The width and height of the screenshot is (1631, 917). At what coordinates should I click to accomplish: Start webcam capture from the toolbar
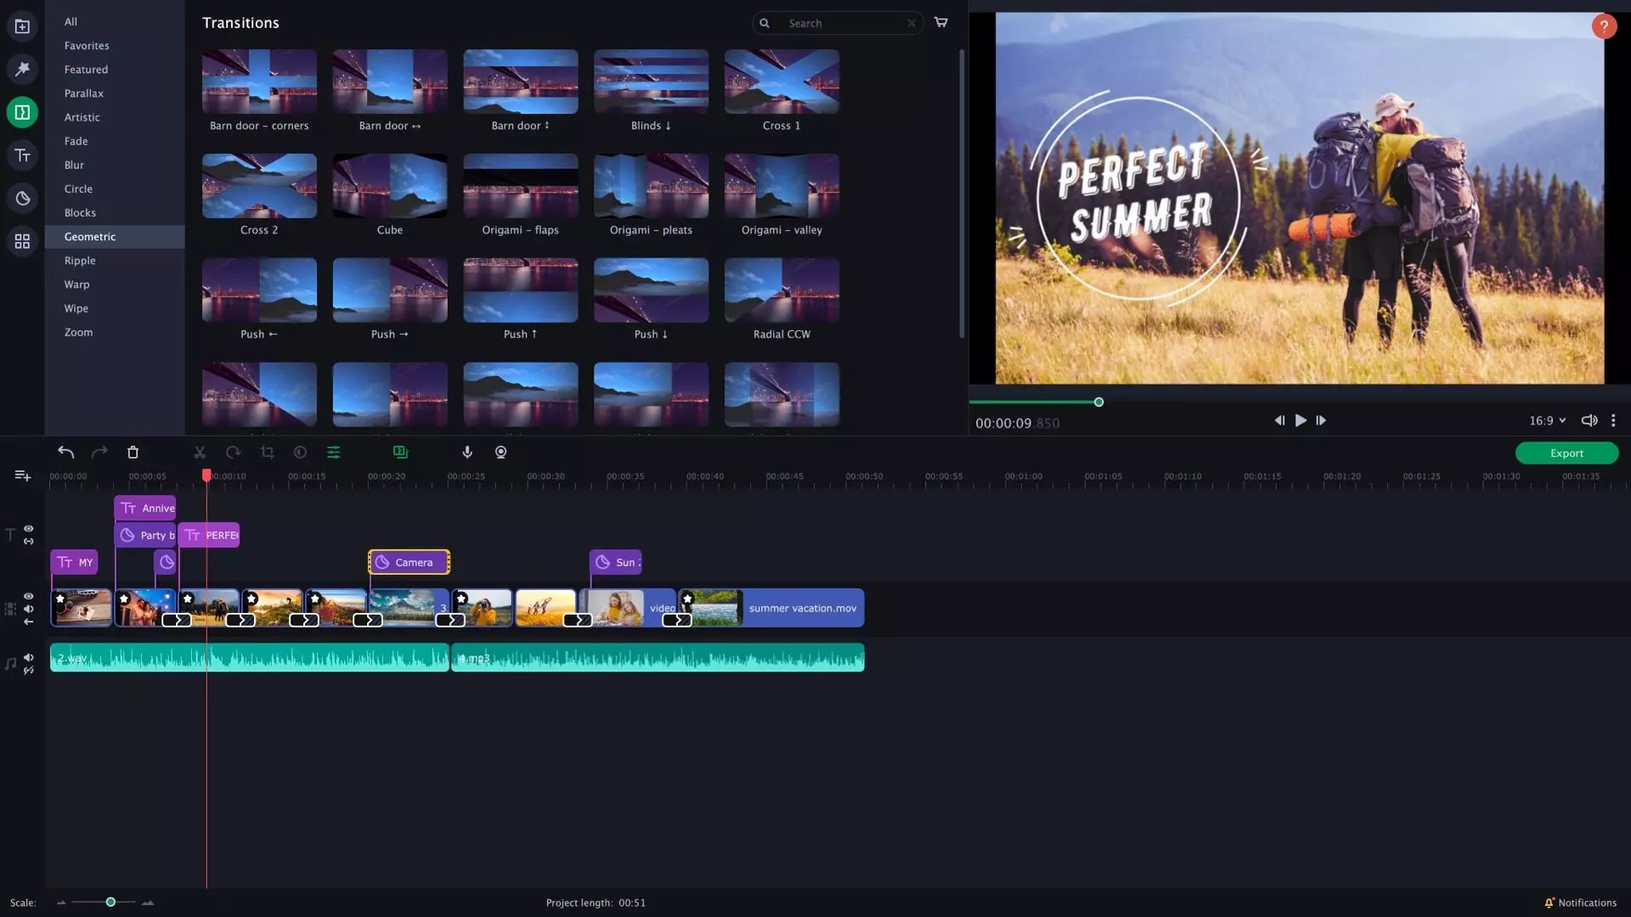click(500, 452)
